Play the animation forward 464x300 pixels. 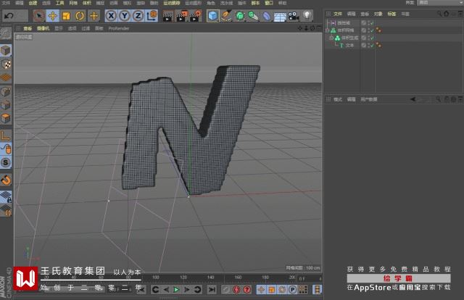point(176,290)
